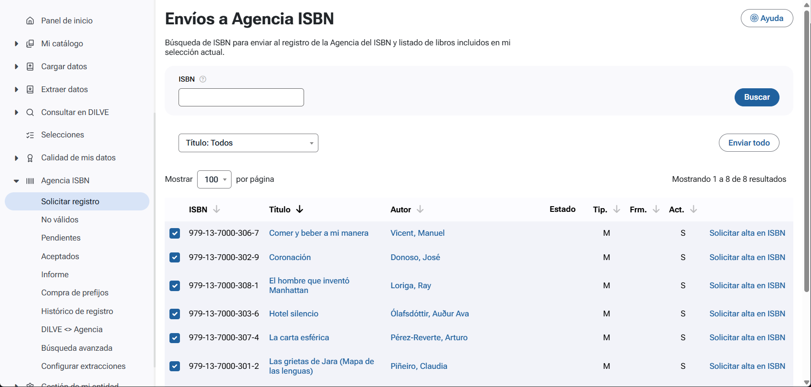The height and width of the screenshot is (387, 811).
Task: Click the Mi catálogo books icon
Action: 30,43
